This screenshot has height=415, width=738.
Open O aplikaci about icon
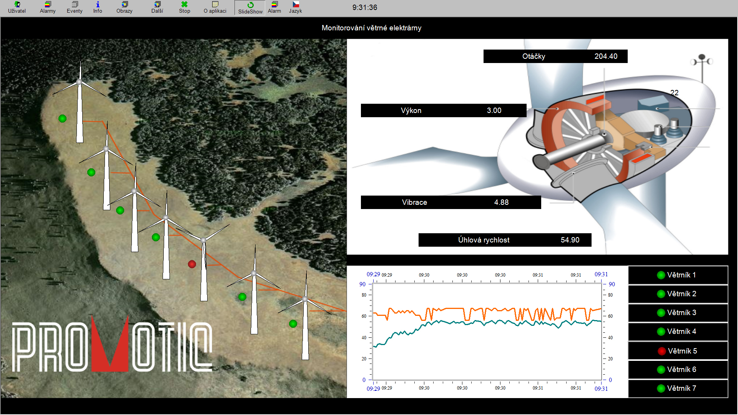click(x=215, y=7)
